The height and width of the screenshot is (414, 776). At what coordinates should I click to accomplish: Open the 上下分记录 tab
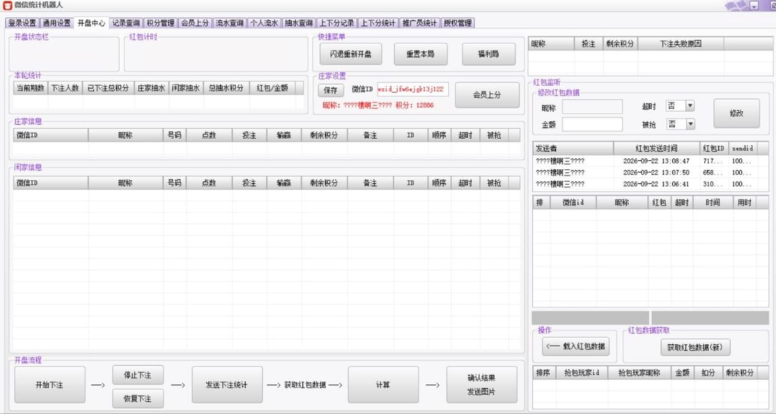[x=336, y=23]
